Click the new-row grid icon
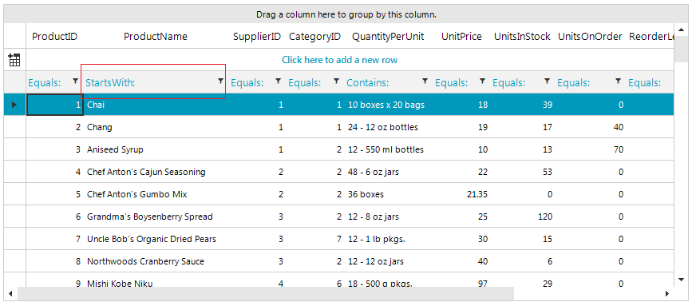This screenshot has width=692, height=306. click(14, 60)
